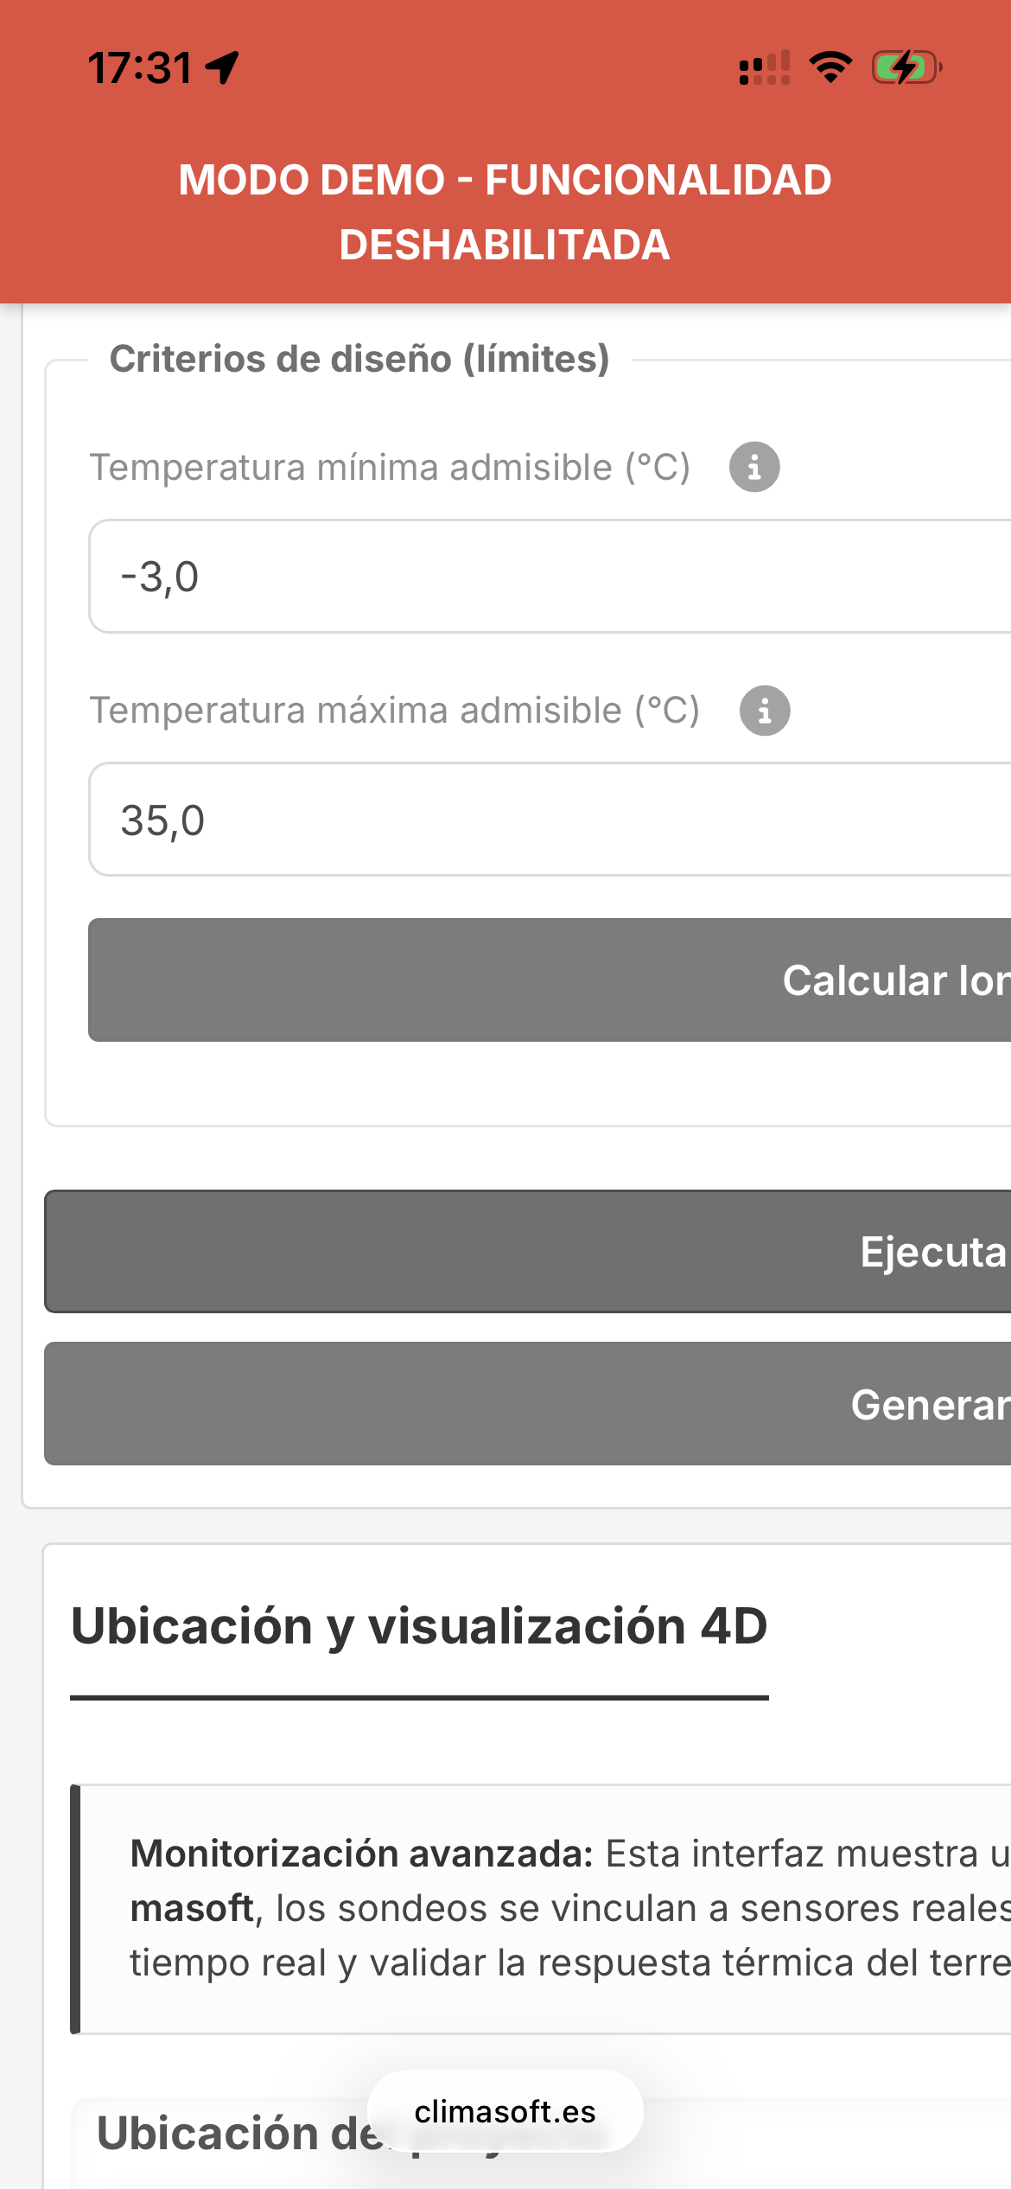Tap the cellular signal indicator

pyautogui.click(x=764, y=67)
